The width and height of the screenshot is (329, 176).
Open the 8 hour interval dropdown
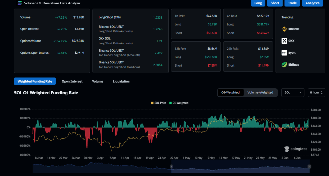[x=316, y=92]
